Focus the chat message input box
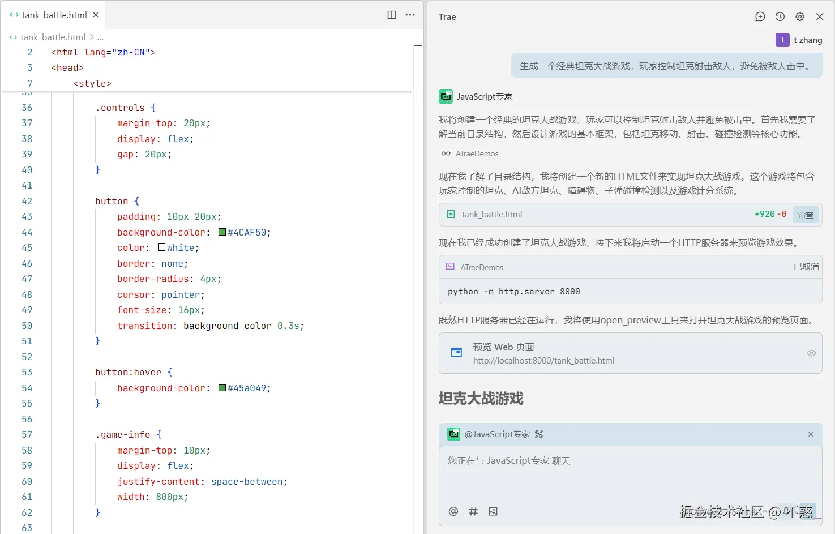 pyautogui.click(x=631, y=473)
